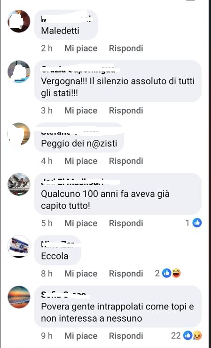
Task: Click Rispondi under the "Povera gente" comment
Action: click(126, 336)
